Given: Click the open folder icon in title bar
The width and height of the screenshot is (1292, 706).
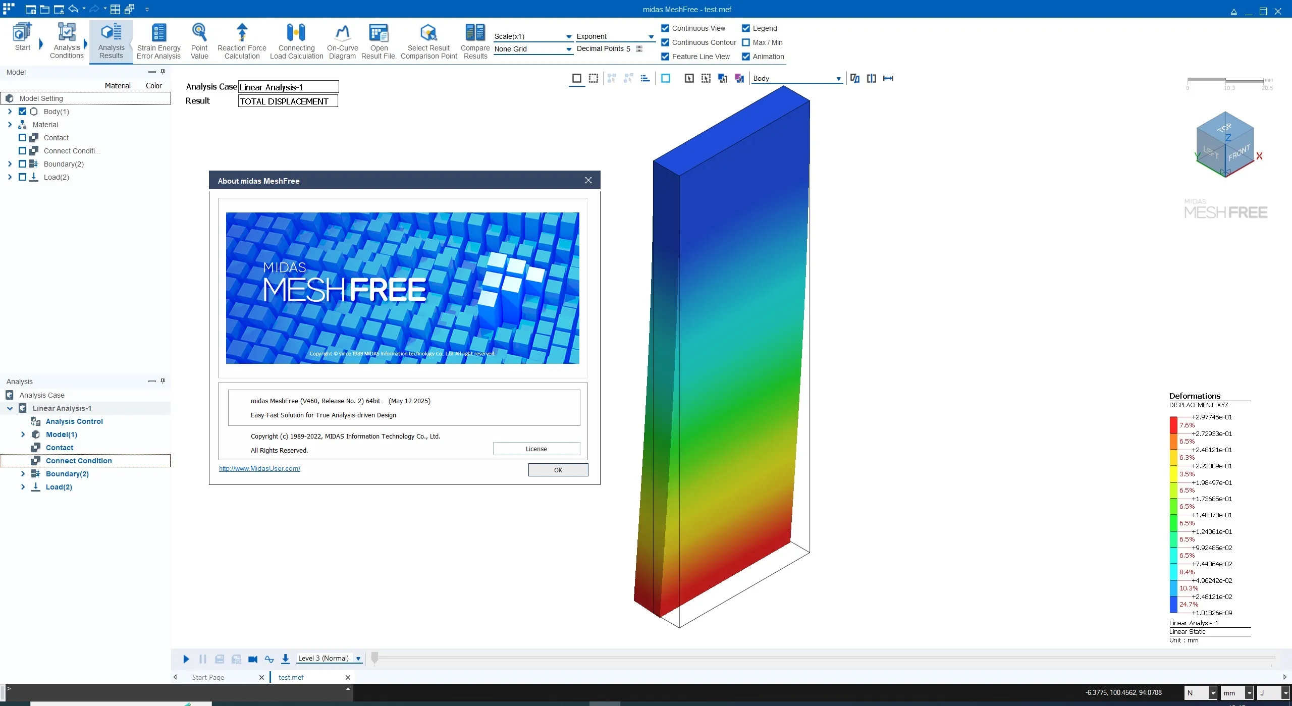Looking at the screenshot, I should pos(44,10).
